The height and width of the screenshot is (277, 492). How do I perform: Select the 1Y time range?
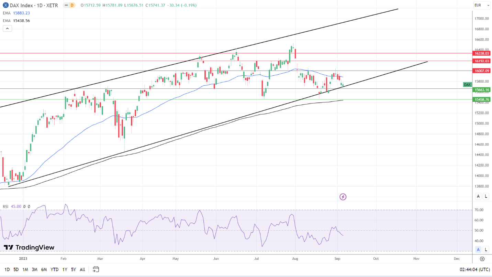64,269
